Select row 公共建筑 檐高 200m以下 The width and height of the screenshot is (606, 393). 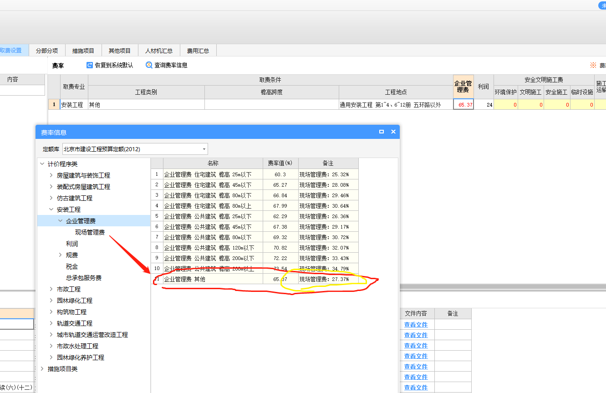[x=255, y=258]
